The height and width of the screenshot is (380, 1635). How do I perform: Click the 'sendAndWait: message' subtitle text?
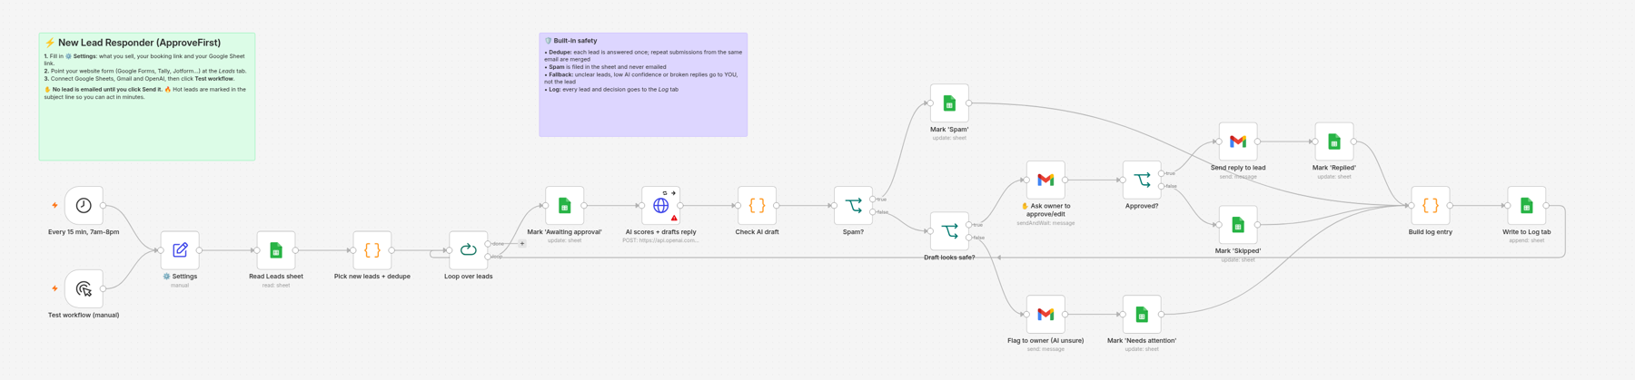click(x=1045, y=223)
